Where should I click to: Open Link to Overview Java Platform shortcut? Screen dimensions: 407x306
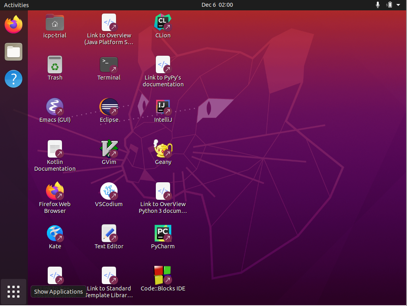(109, 23)
